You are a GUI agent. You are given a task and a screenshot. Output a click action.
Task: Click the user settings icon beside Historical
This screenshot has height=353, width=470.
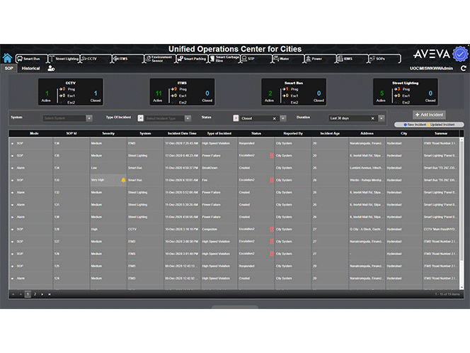click(51, 69)
